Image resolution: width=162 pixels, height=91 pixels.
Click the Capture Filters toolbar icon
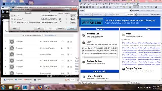pos(156,7)
